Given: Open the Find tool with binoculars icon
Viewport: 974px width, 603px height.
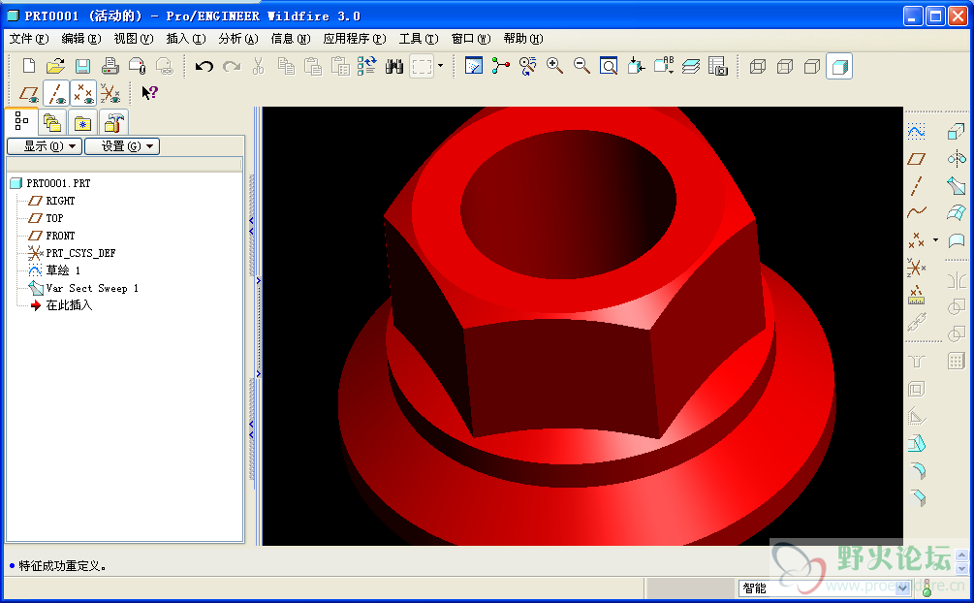Looking at the screenshot, I should pyautogui.click(x=393, y=66).
